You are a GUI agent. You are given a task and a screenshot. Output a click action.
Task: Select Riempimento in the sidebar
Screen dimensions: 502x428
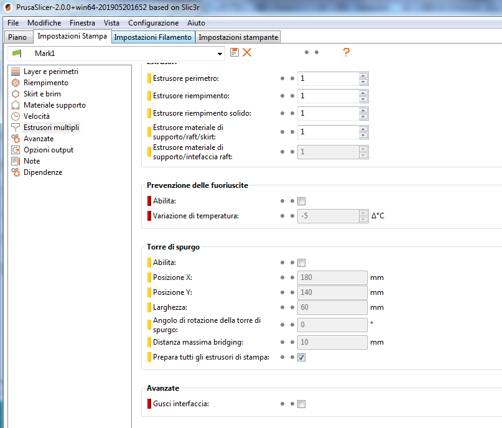click(45, 83)
